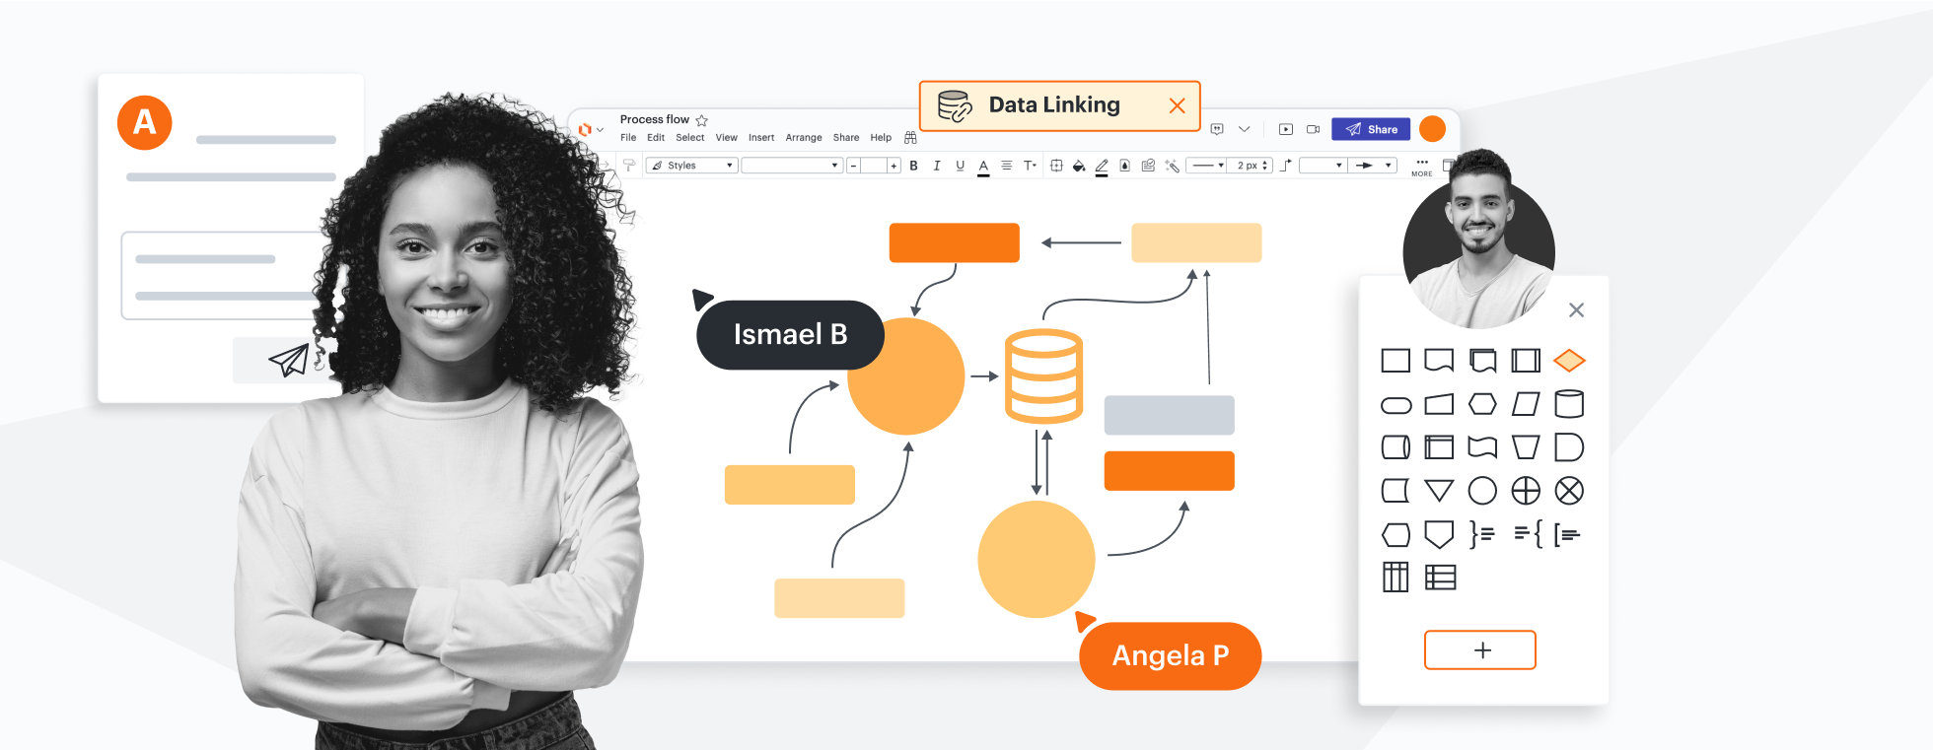Pick the cylinder database shape in shape panel

(x=1568, y=404)
